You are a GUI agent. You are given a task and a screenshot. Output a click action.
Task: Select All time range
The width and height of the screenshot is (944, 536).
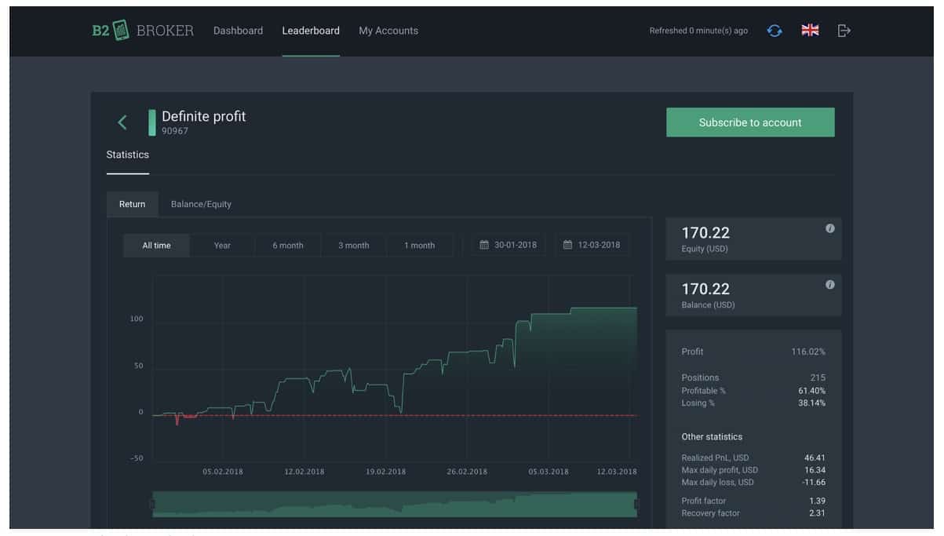pos(156,245)
